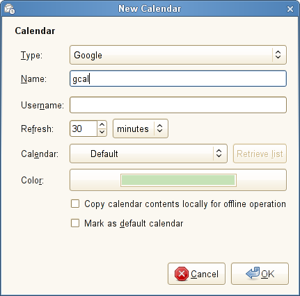
Task: Click the Refresh number field showing 30
Action: tap(84, 129)
